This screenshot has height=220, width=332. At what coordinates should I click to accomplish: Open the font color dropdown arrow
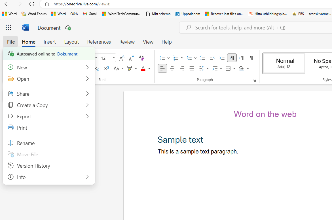pos(149,68)
